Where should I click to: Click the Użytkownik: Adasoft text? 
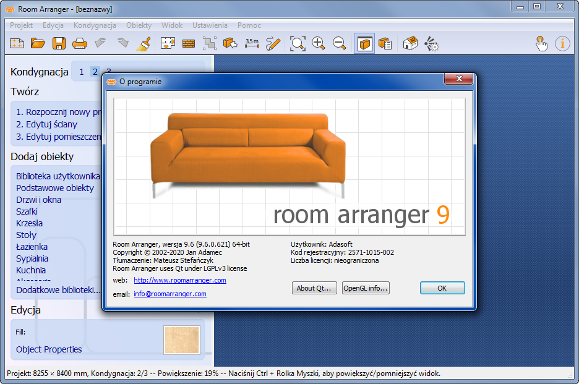321,244
